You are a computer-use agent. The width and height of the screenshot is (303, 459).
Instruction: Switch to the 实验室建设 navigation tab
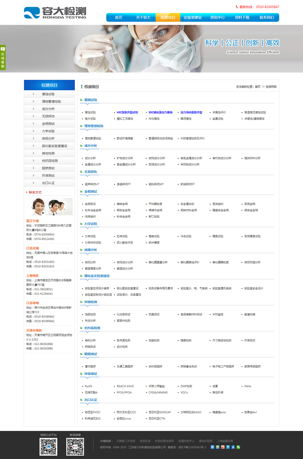tap(192, 17)
